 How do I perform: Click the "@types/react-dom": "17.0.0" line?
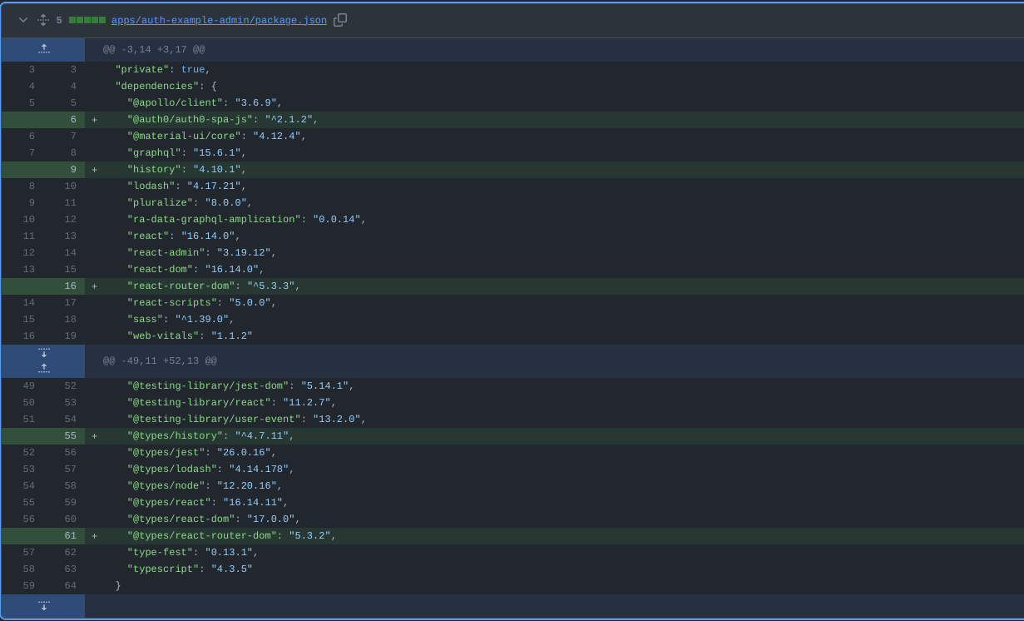[554, 519]
